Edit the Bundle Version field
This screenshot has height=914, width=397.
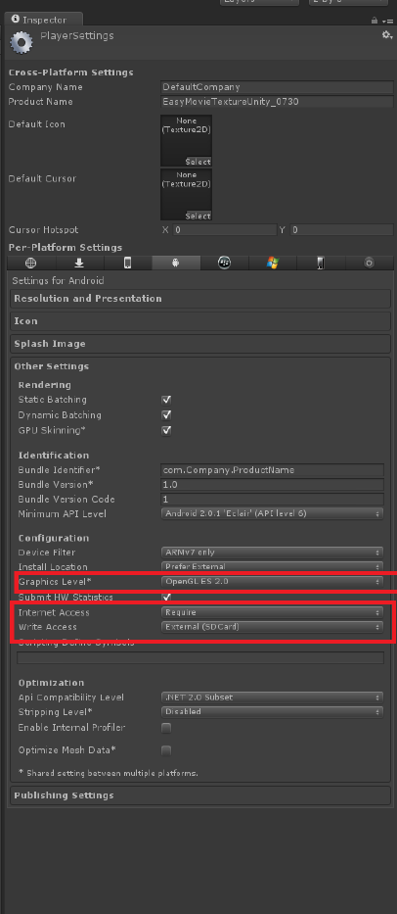272,484
